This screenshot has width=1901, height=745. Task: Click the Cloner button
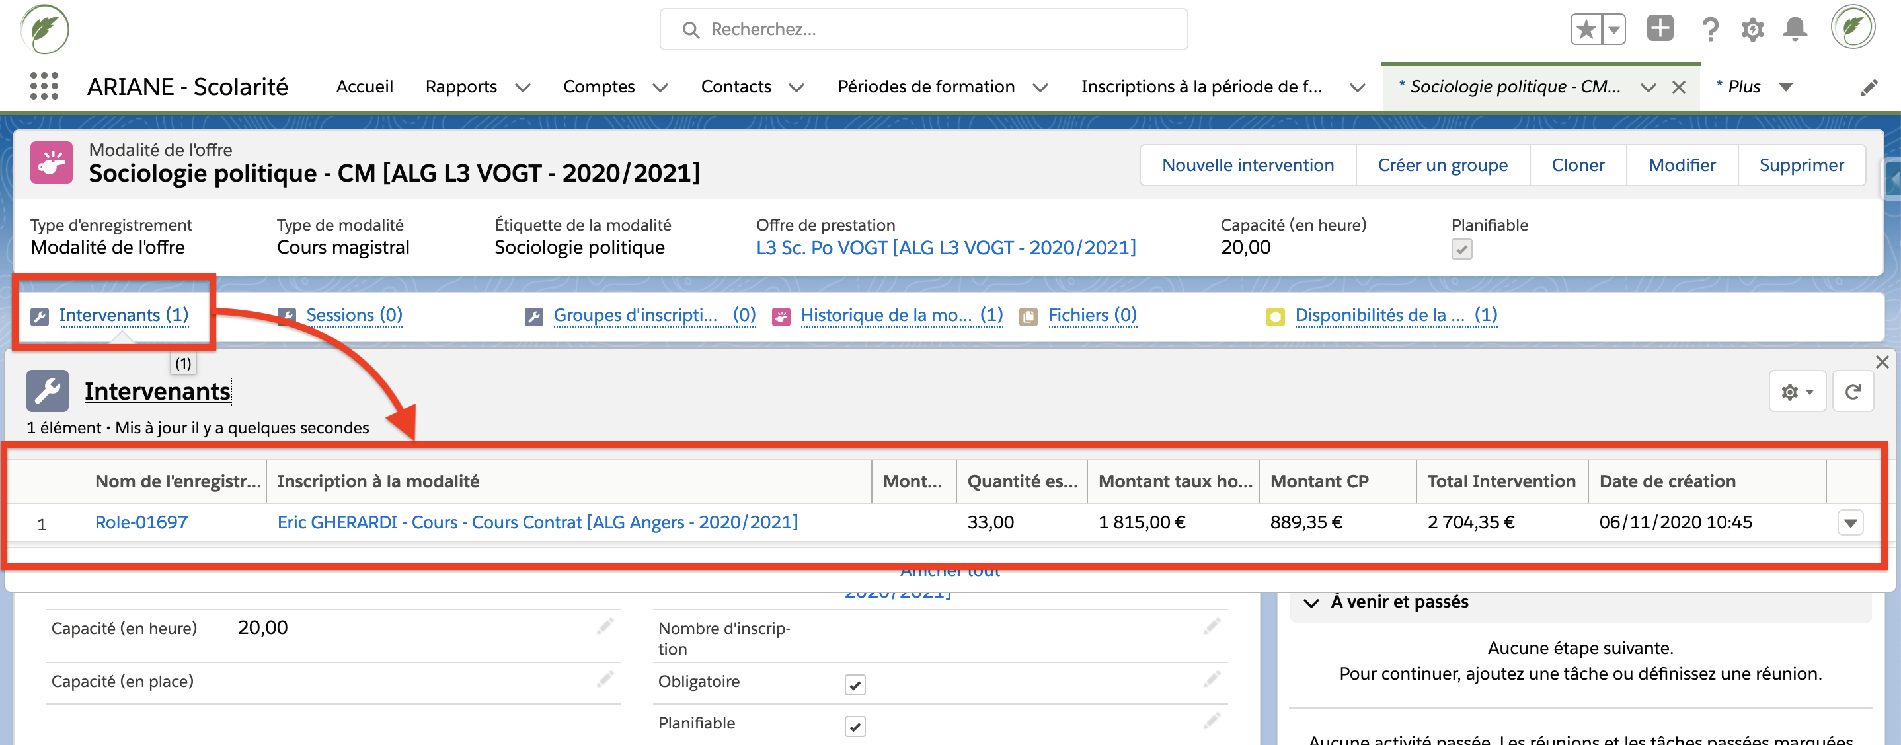point(1578,165)
